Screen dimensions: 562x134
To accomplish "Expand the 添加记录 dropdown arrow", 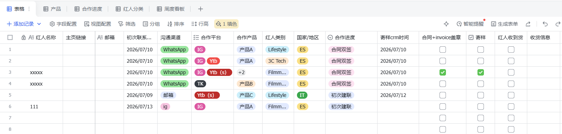I will click(x=39, y=24).
